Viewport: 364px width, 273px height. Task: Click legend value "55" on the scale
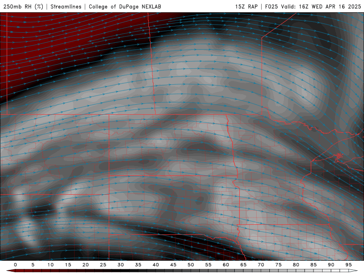point(208,265)
